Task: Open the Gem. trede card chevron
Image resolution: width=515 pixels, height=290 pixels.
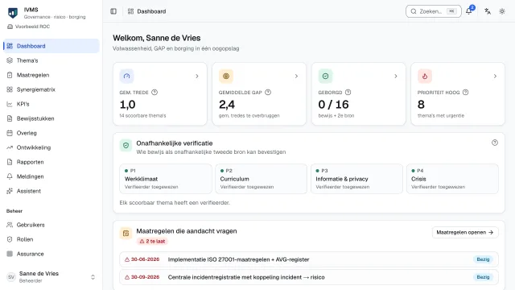Action: point(197,76)
